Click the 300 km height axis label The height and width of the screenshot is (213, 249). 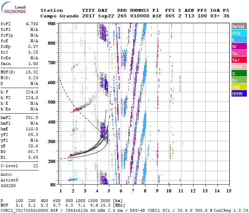[52, 142]
